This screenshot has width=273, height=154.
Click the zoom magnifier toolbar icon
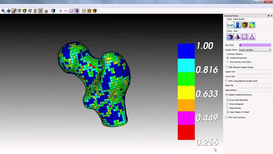(3, 11)
